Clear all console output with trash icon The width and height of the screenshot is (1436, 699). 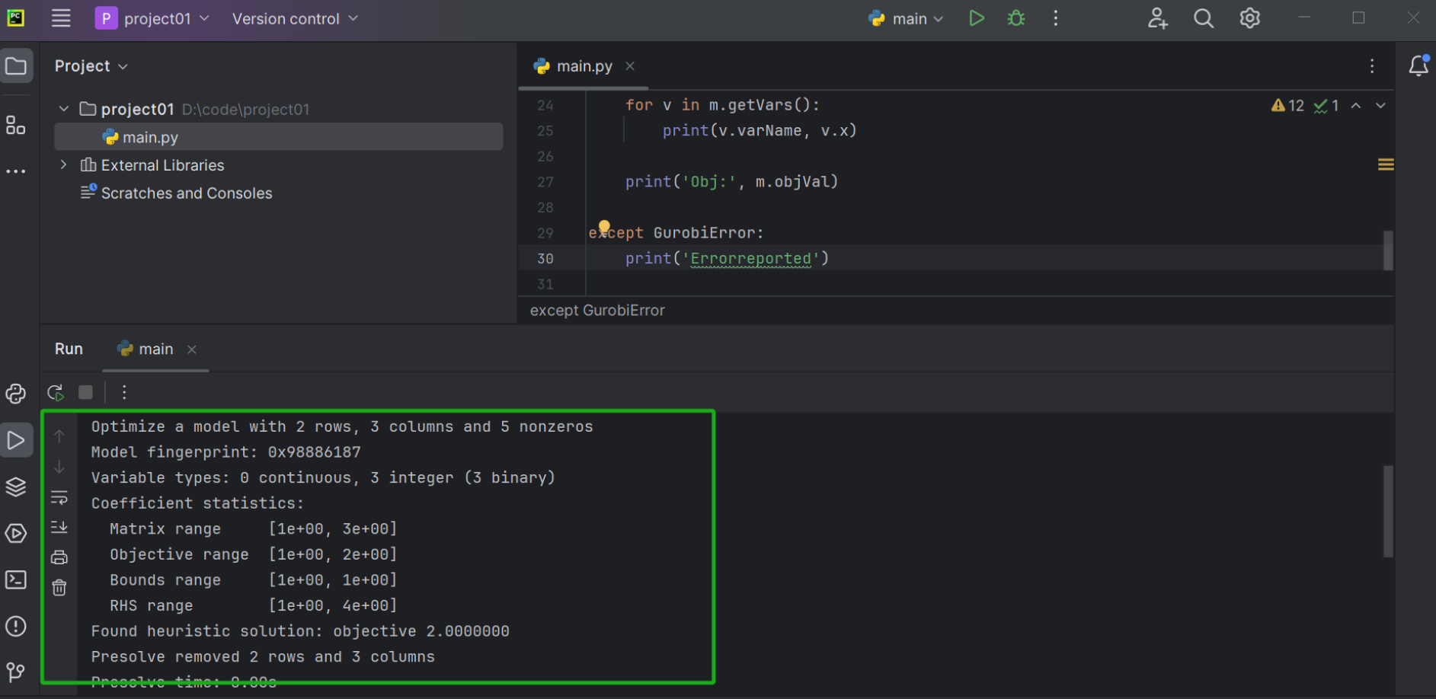59,588
